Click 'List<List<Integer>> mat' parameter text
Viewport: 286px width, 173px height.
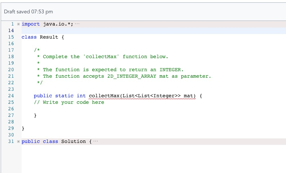click(157, 96)
